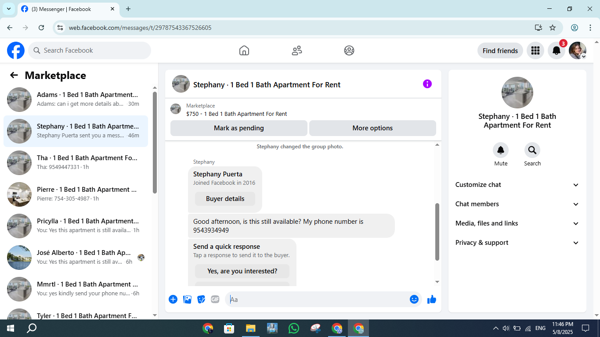Open the Adams apartment conversation

click(76, 100)
